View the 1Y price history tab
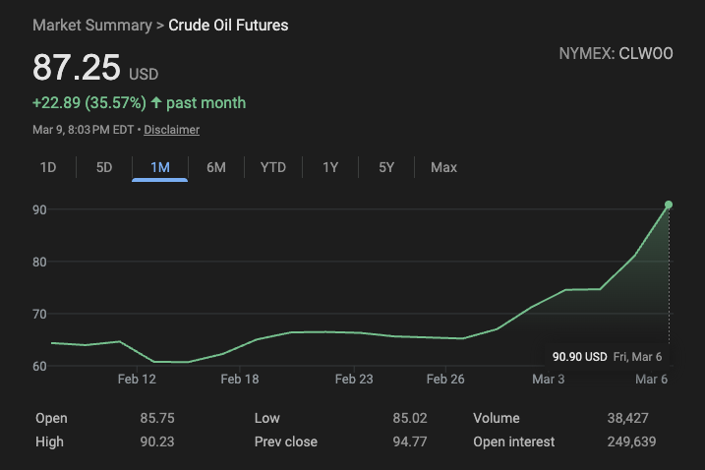The height and width of the screenshot is (470, 705). [330, 167]
